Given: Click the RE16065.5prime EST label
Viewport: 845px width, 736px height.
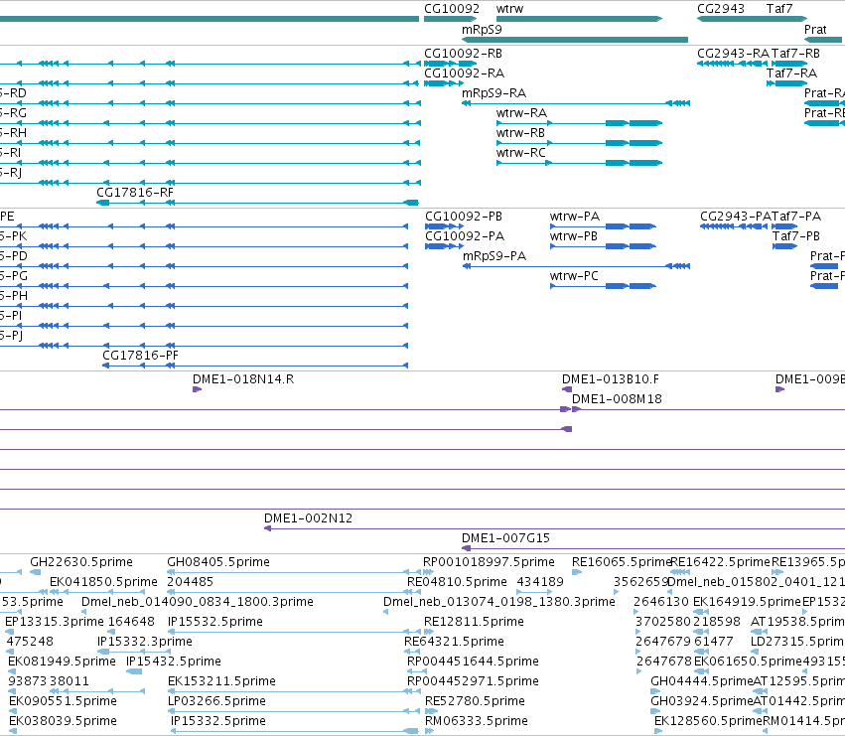Looking at the screenshot, I should click(621, 562).
